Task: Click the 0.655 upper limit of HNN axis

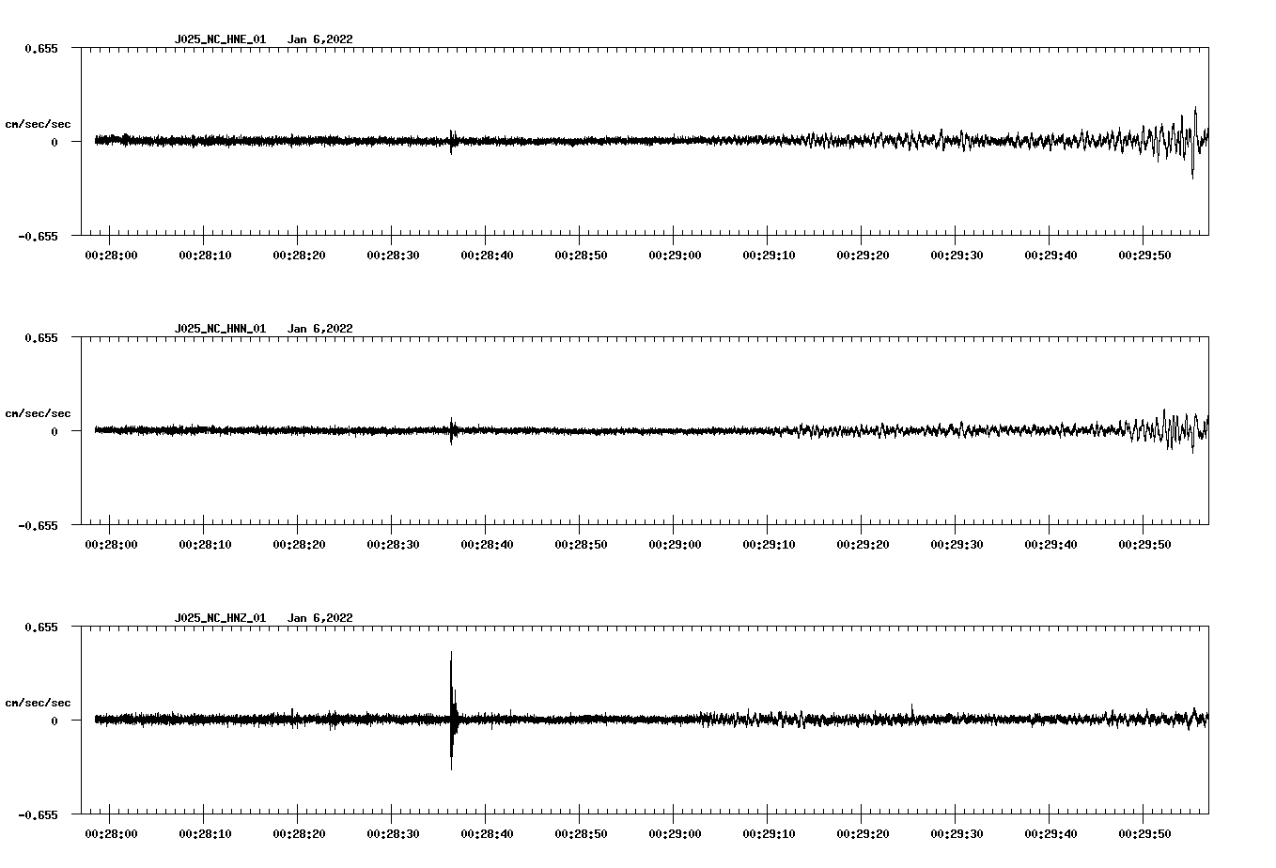Action: [x=41, y=337]
